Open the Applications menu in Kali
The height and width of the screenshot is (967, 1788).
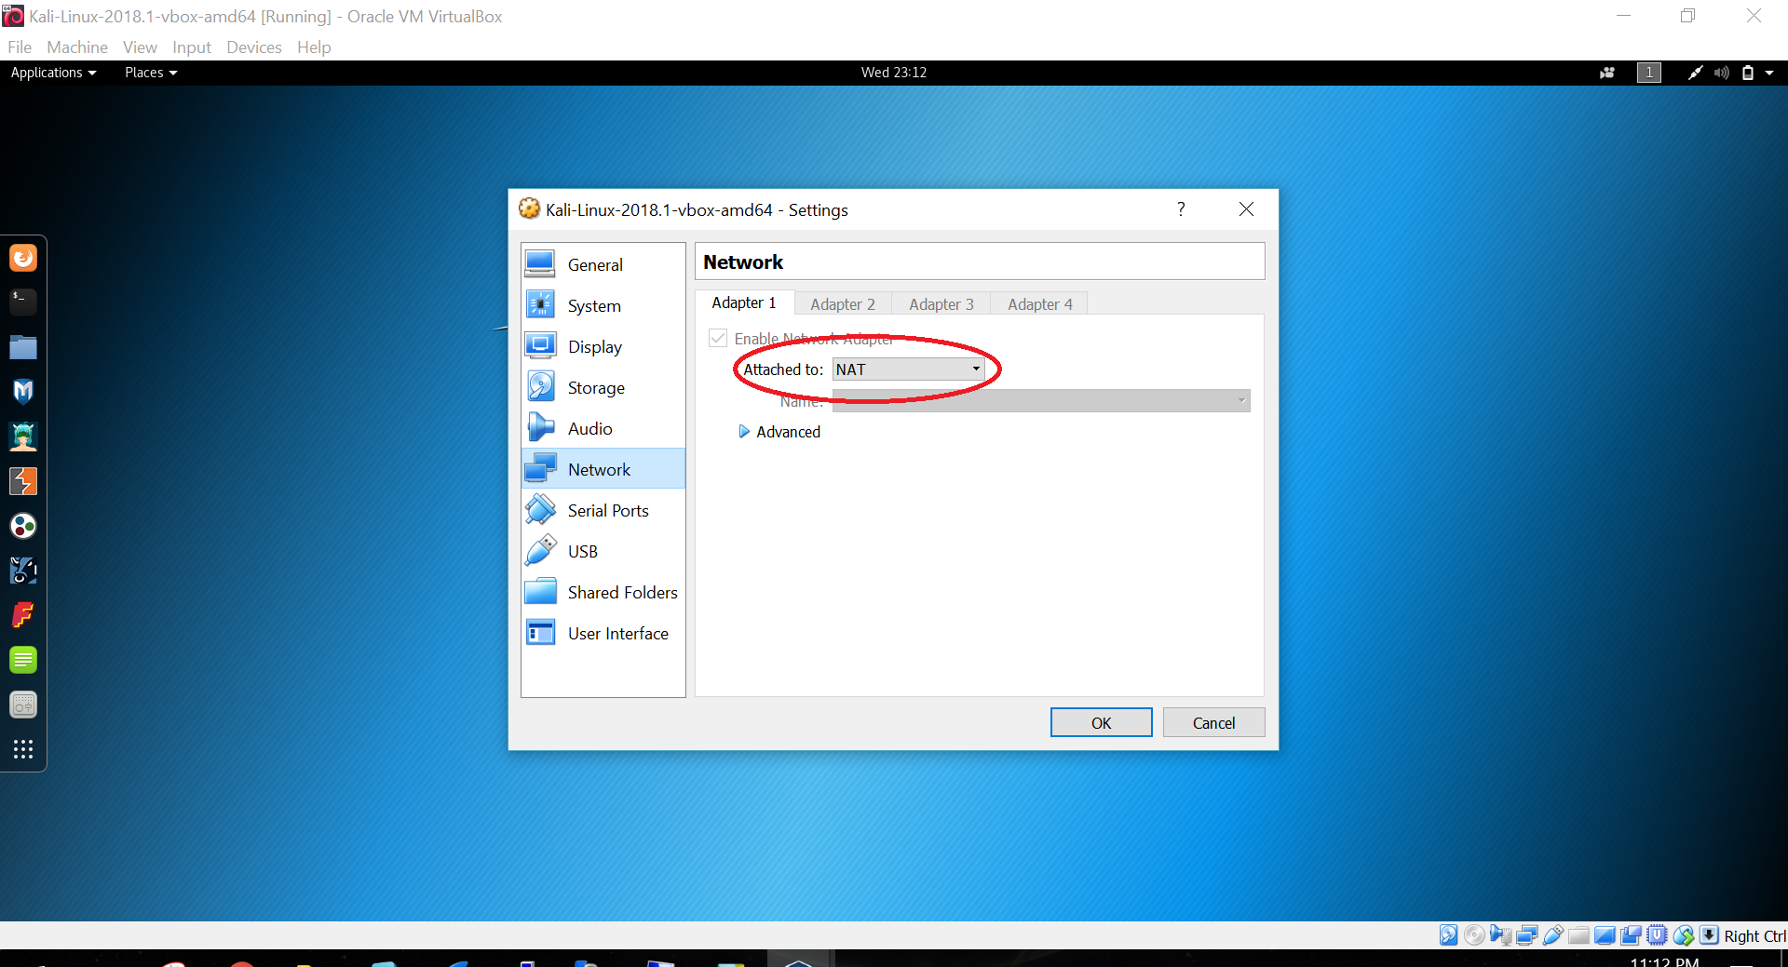pos(53,73)
